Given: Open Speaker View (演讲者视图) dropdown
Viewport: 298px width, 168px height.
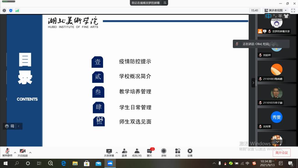Looking at the screenshot, I should pos(276,10).
